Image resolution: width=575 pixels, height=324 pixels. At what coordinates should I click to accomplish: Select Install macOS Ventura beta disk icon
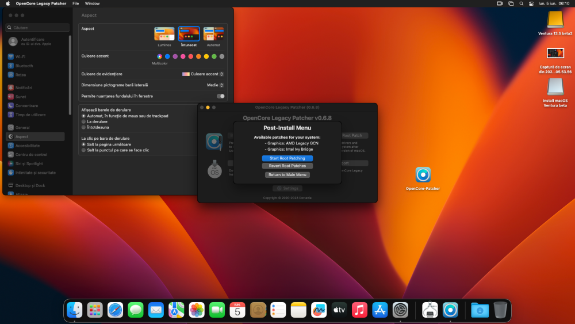[555, 87]
